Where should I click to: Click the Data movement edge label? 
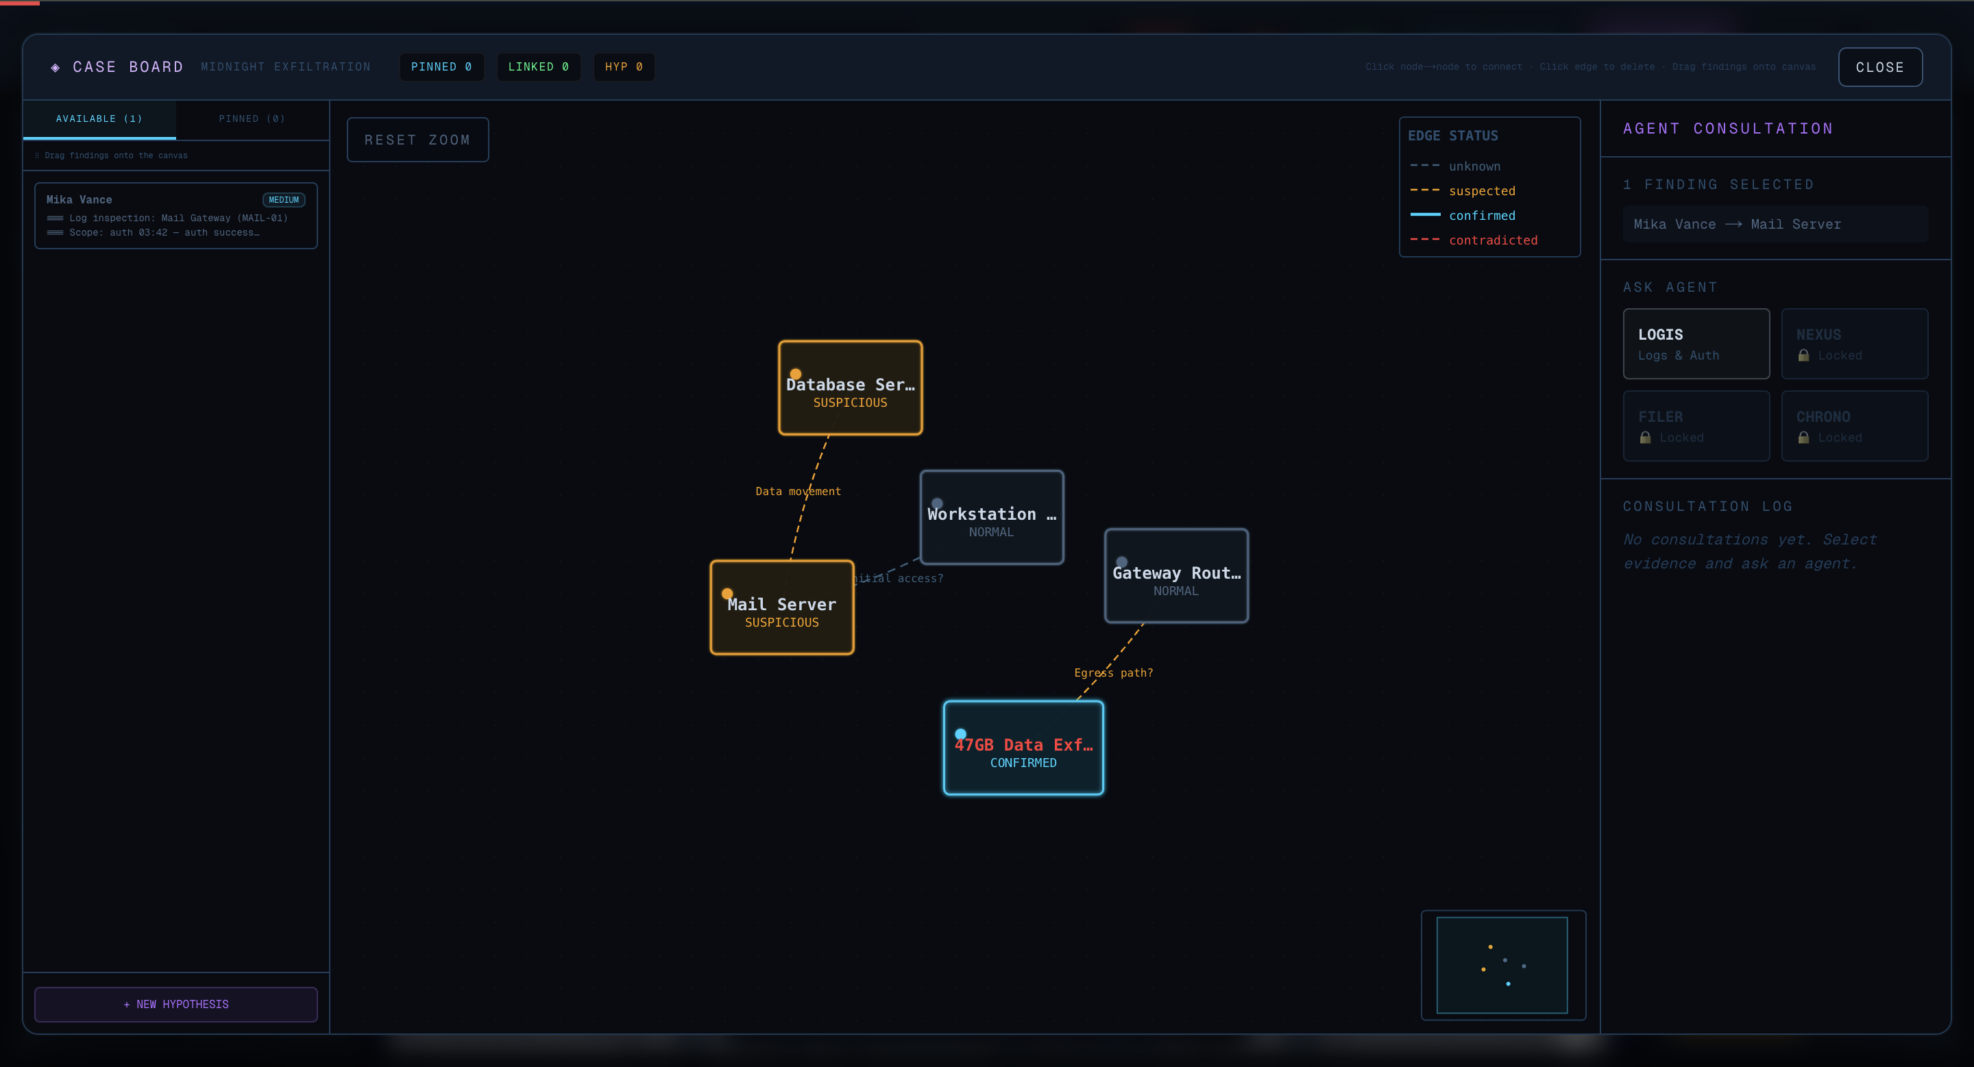798,492
